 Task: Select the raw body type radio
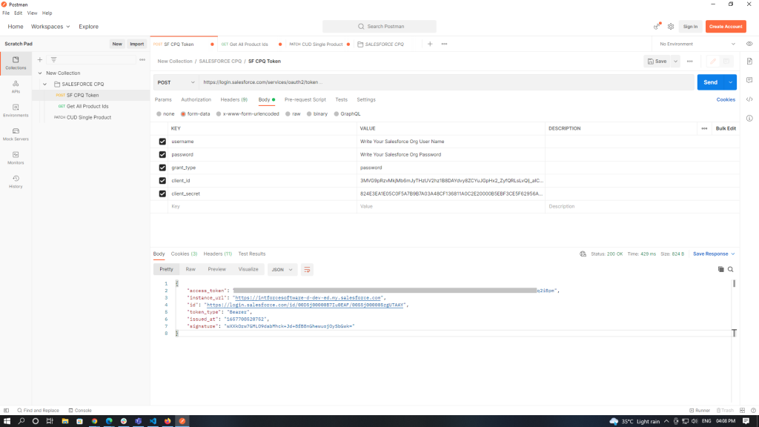[x=288, y=114]
